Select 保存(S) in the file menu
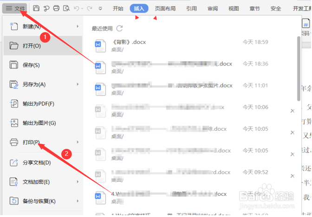This screenshot has height=217, width=312. [43, 65]
